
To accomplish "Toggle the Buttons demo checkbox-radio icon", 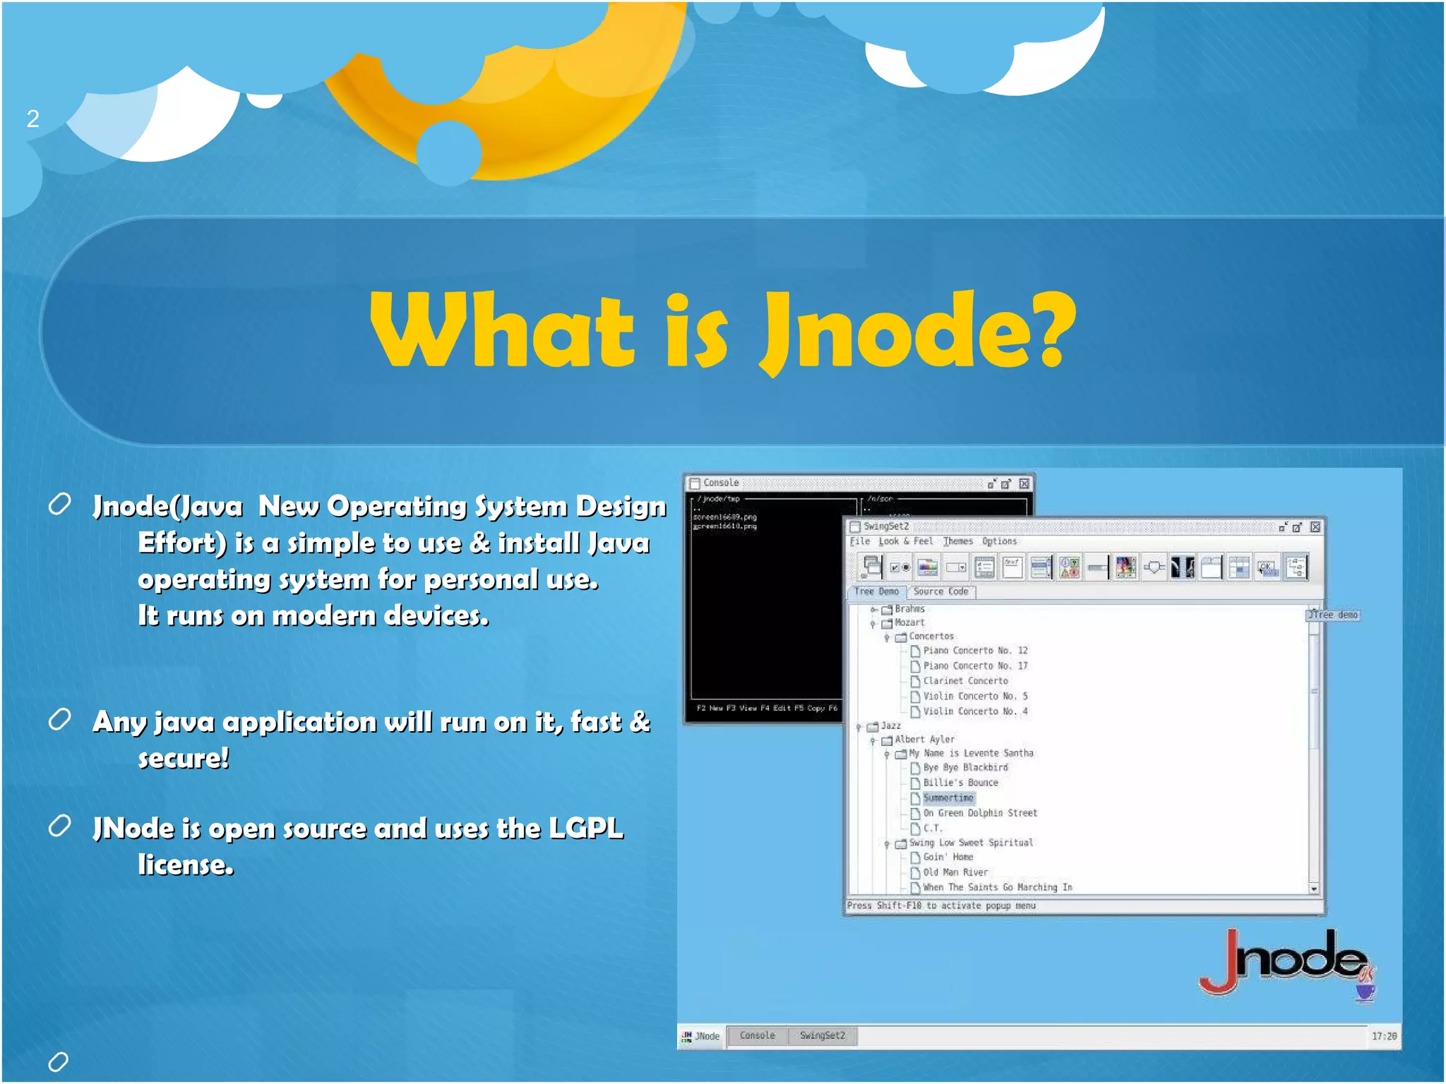I will click(900, 567).
